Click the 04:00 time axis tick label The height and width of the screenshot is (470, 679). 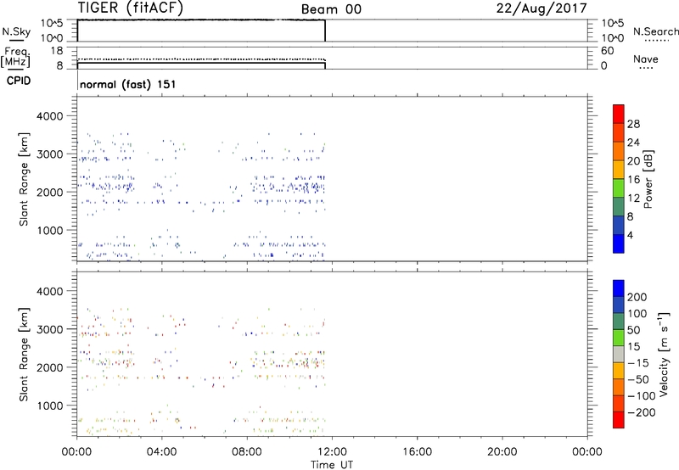point(161,452)
